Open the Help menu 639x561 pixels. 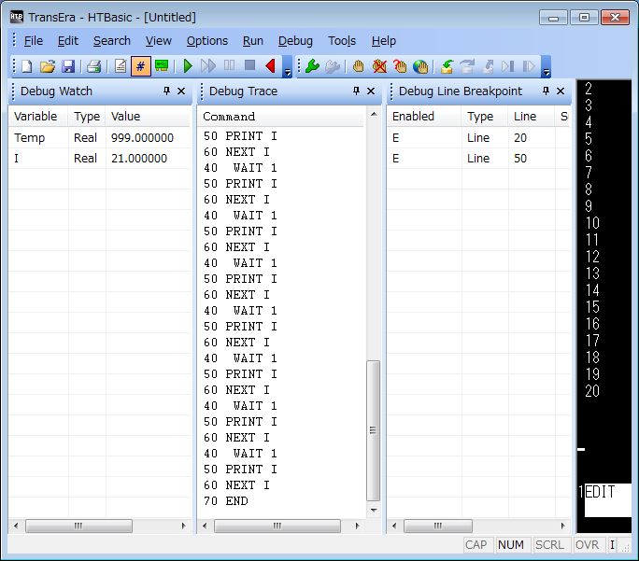384,41
